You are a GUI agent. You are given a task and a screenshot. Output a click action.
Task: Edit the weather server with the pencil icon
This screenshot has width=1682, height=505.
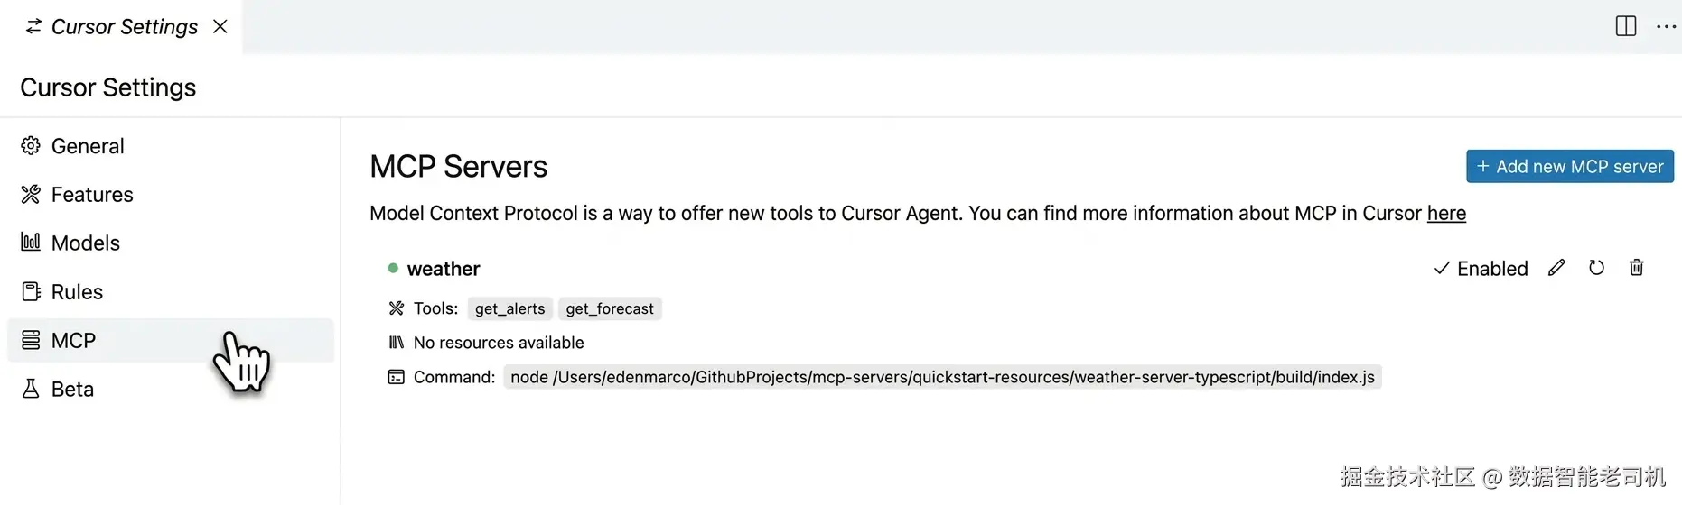[1556, 268]
